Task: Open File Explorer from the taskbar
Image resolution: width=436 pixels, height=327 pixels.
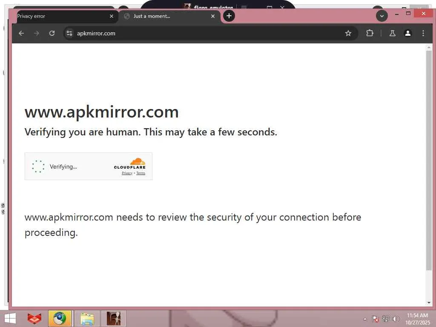Action: 87,318
